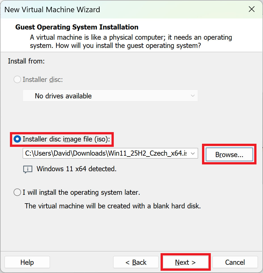Click the 'Install from:' label
This screenshot has height=273, width=263.
pos(26,61)
